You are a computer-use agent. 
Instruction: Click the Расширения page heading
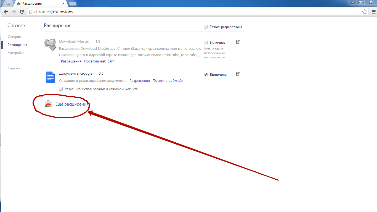pos(58,25)
